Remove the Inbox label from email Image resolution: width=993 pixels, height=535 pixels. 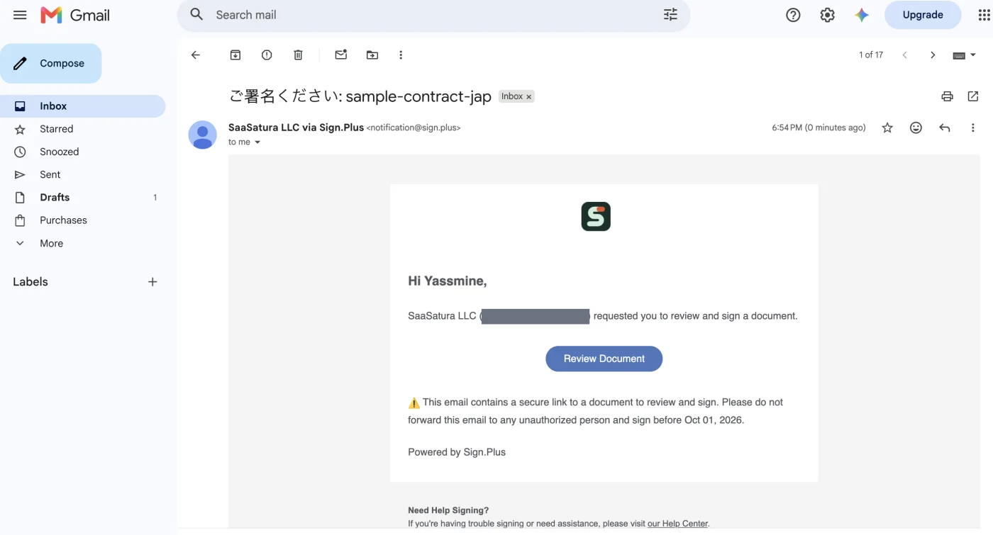point(529,97)
